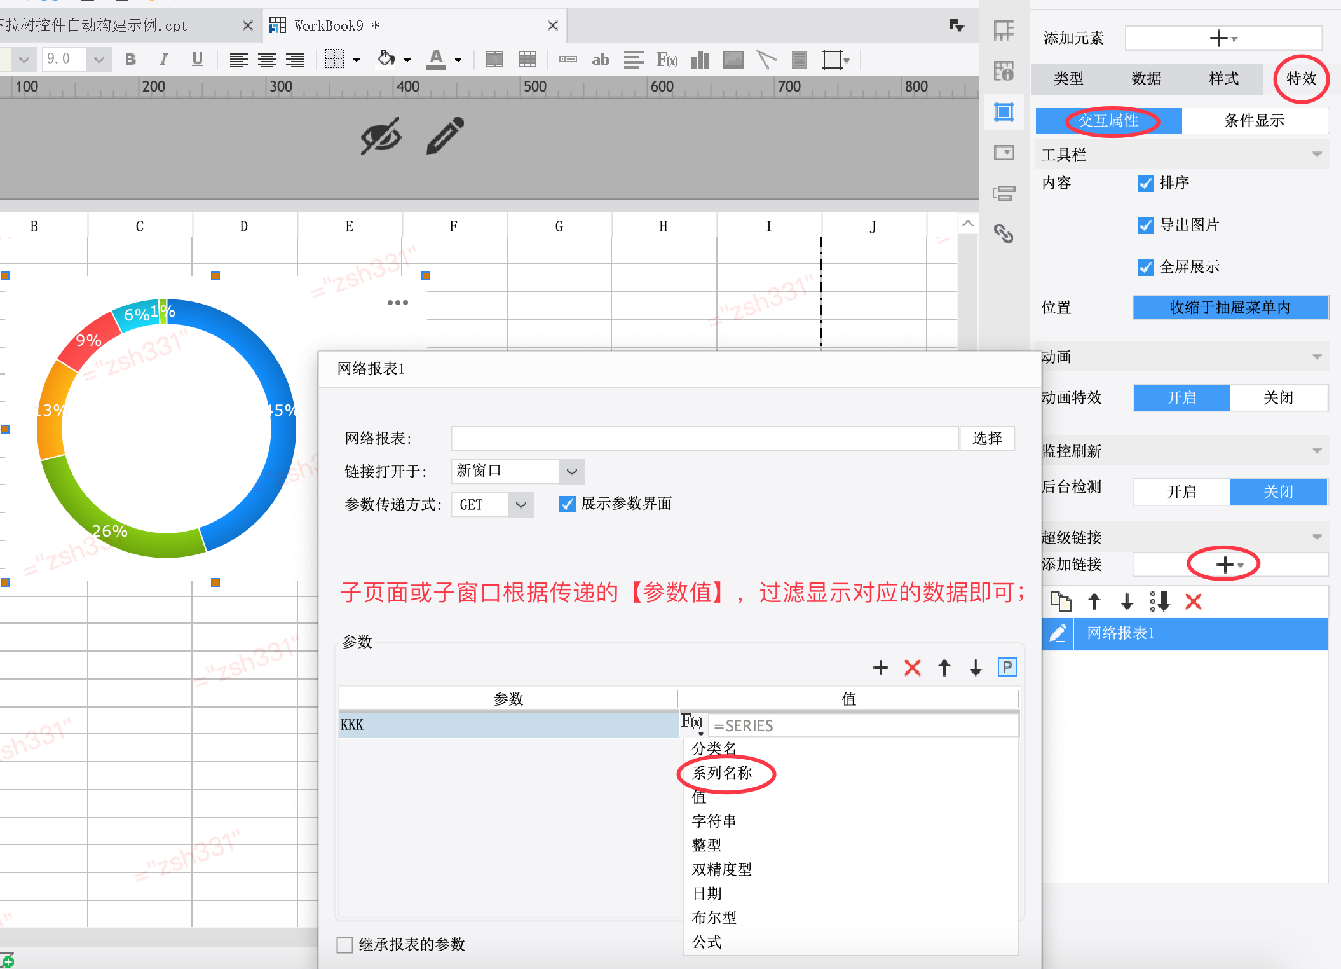The image size is (1341, 969).
Task: Toggle bold formatting in toolbar
Action: (x=130, y=60)
